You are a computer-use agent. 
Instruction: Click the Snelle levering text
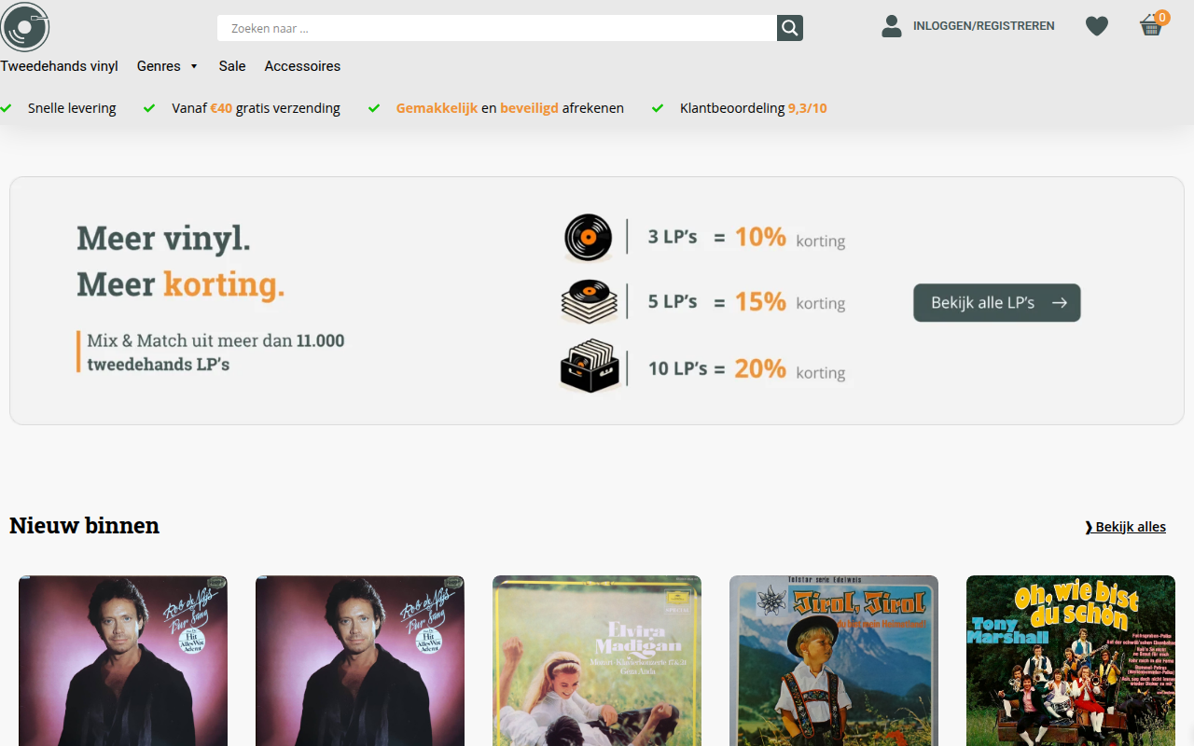coord(72,108)
